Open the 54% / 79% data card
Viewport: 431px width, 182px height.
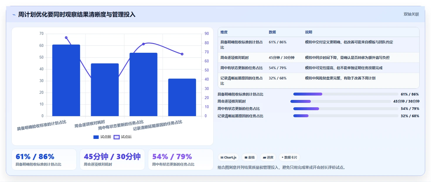pyautogui.click(x=181, y=159)
